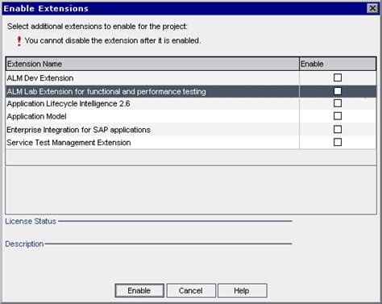Tick Service Test Management Extension checkbox
Image resolution: width=382 pixels, height=304 pixels.
coord(338,142)
